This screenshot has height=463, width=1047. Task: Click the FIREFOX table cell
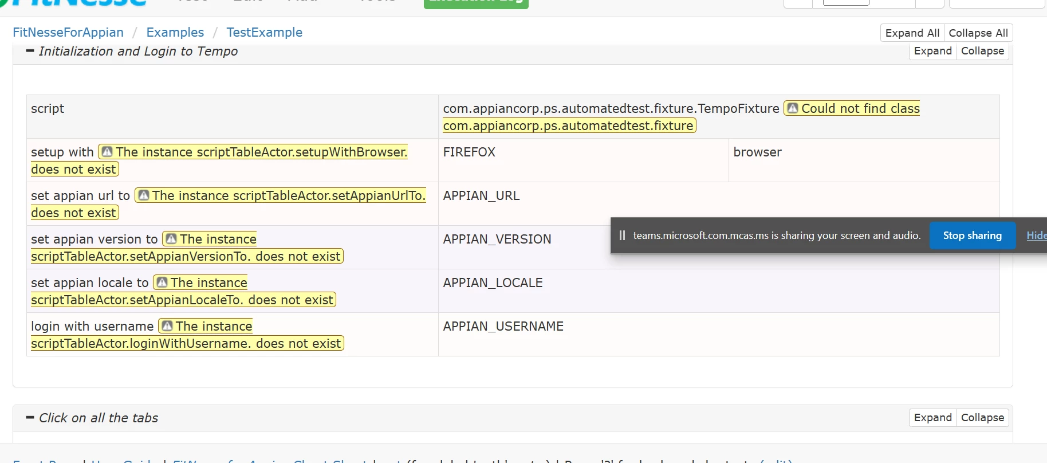(x=584, y=160)
